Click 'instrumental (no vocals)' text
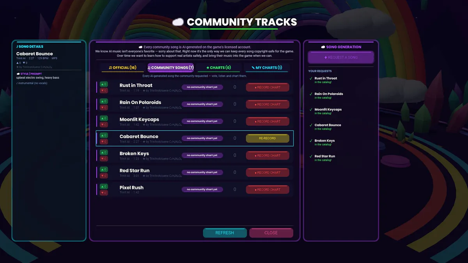Viewport: 468px width, 263px height. [33, 83]
